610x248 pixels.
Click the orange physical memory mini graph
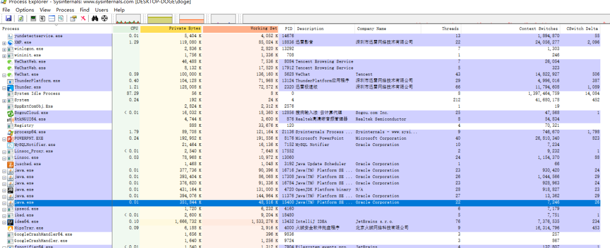(191, 19)
